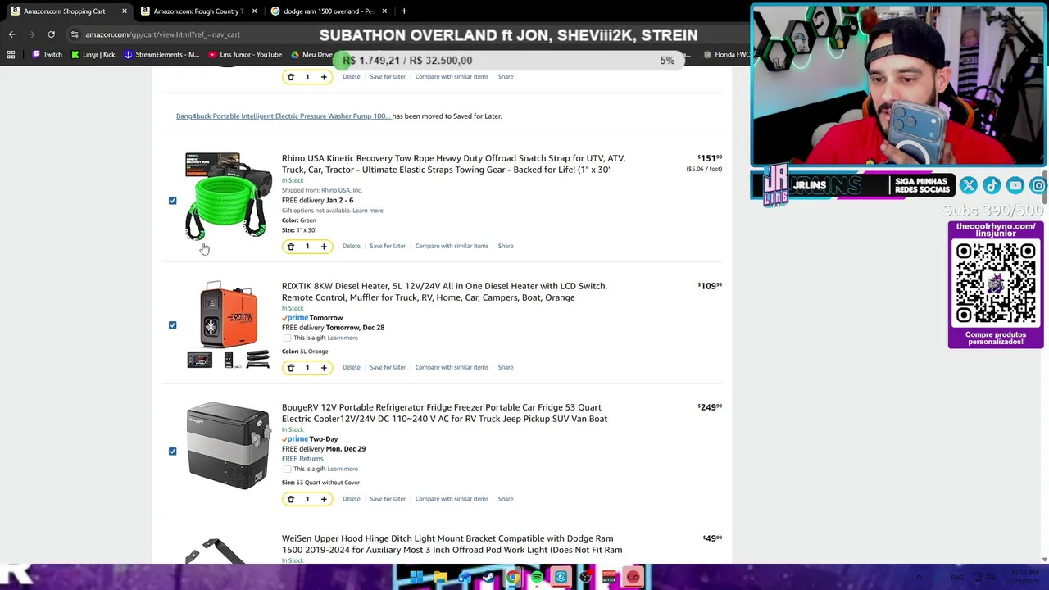Open the BougeRV Refrigerator FREE Returns link
Viewport: 1049px width, 590px height.
[x=302, y=459]
